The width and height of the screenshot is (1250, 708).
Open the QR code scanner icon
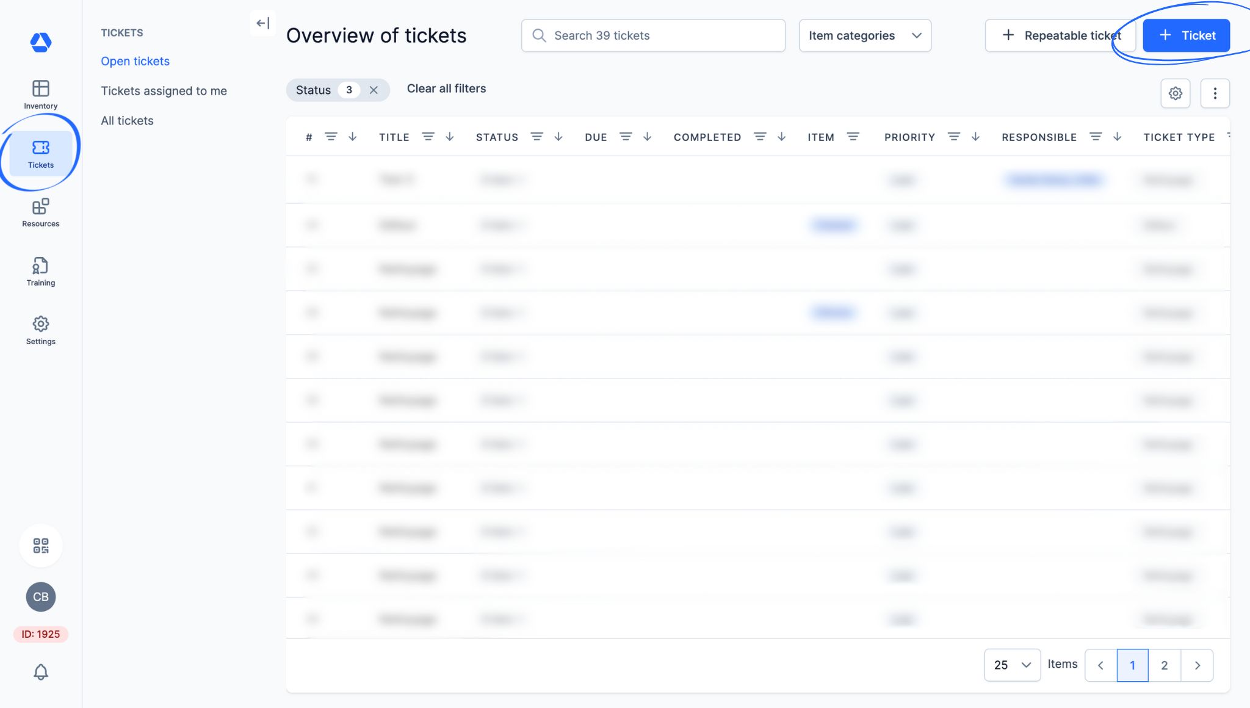click(x=40, y=545)
